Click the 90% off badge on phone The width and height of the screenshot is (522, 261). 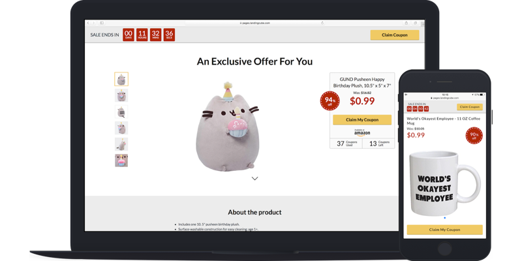[x=474, y=136]
